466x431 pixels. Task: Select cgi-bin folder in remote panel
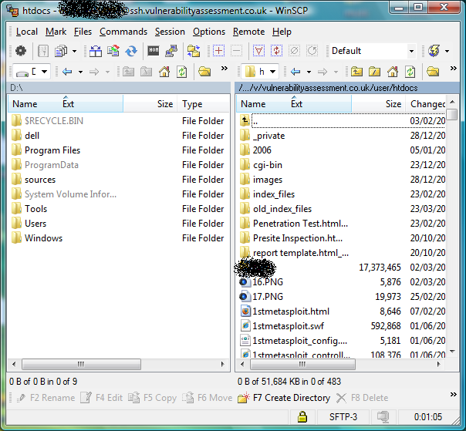tap(268, 165)
